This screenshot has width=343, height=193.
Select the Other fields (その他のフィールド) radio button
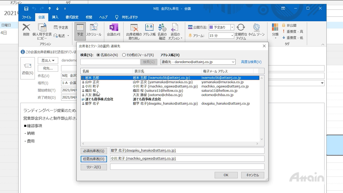(x=124, y=55)
